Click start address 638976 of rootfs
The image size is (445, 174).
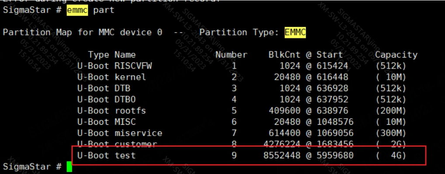[x=332, y=111]
